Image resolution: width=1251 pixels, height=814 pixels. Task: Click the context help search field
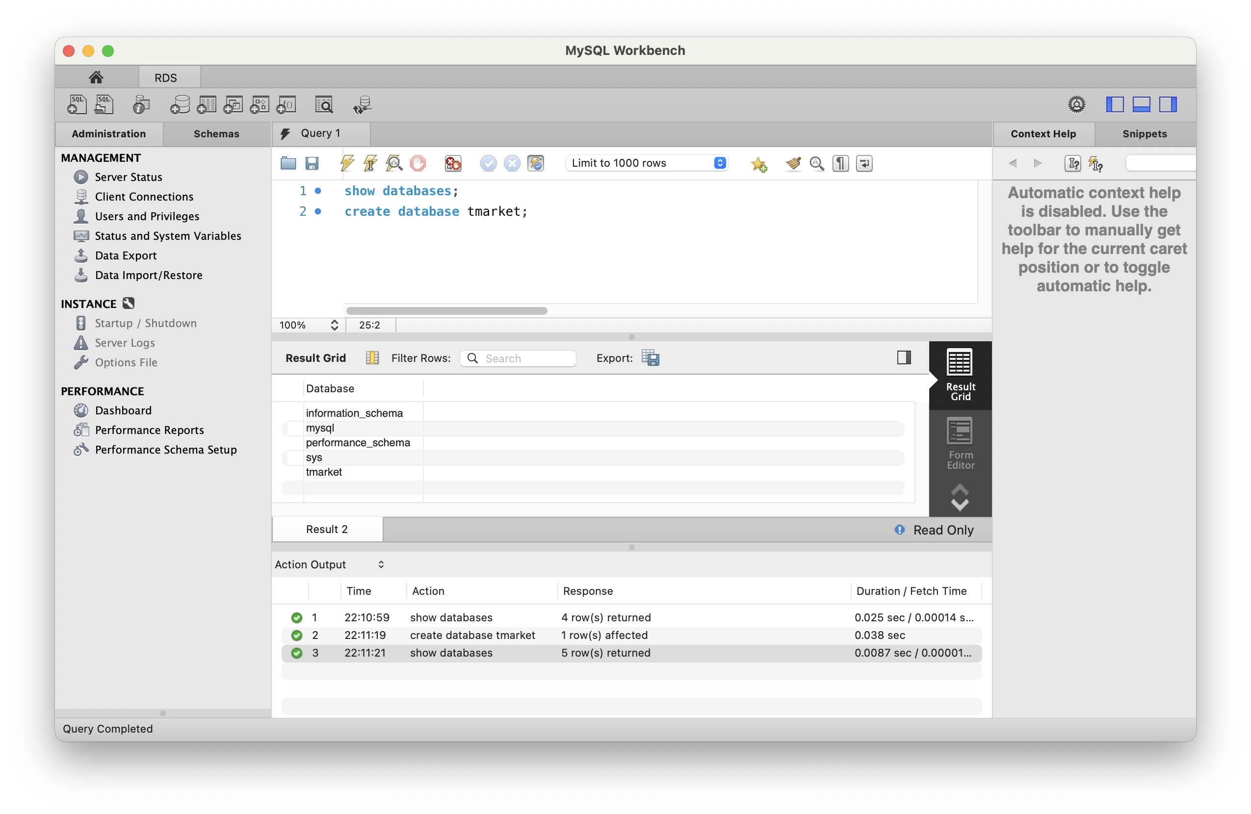pos(1161,163)
